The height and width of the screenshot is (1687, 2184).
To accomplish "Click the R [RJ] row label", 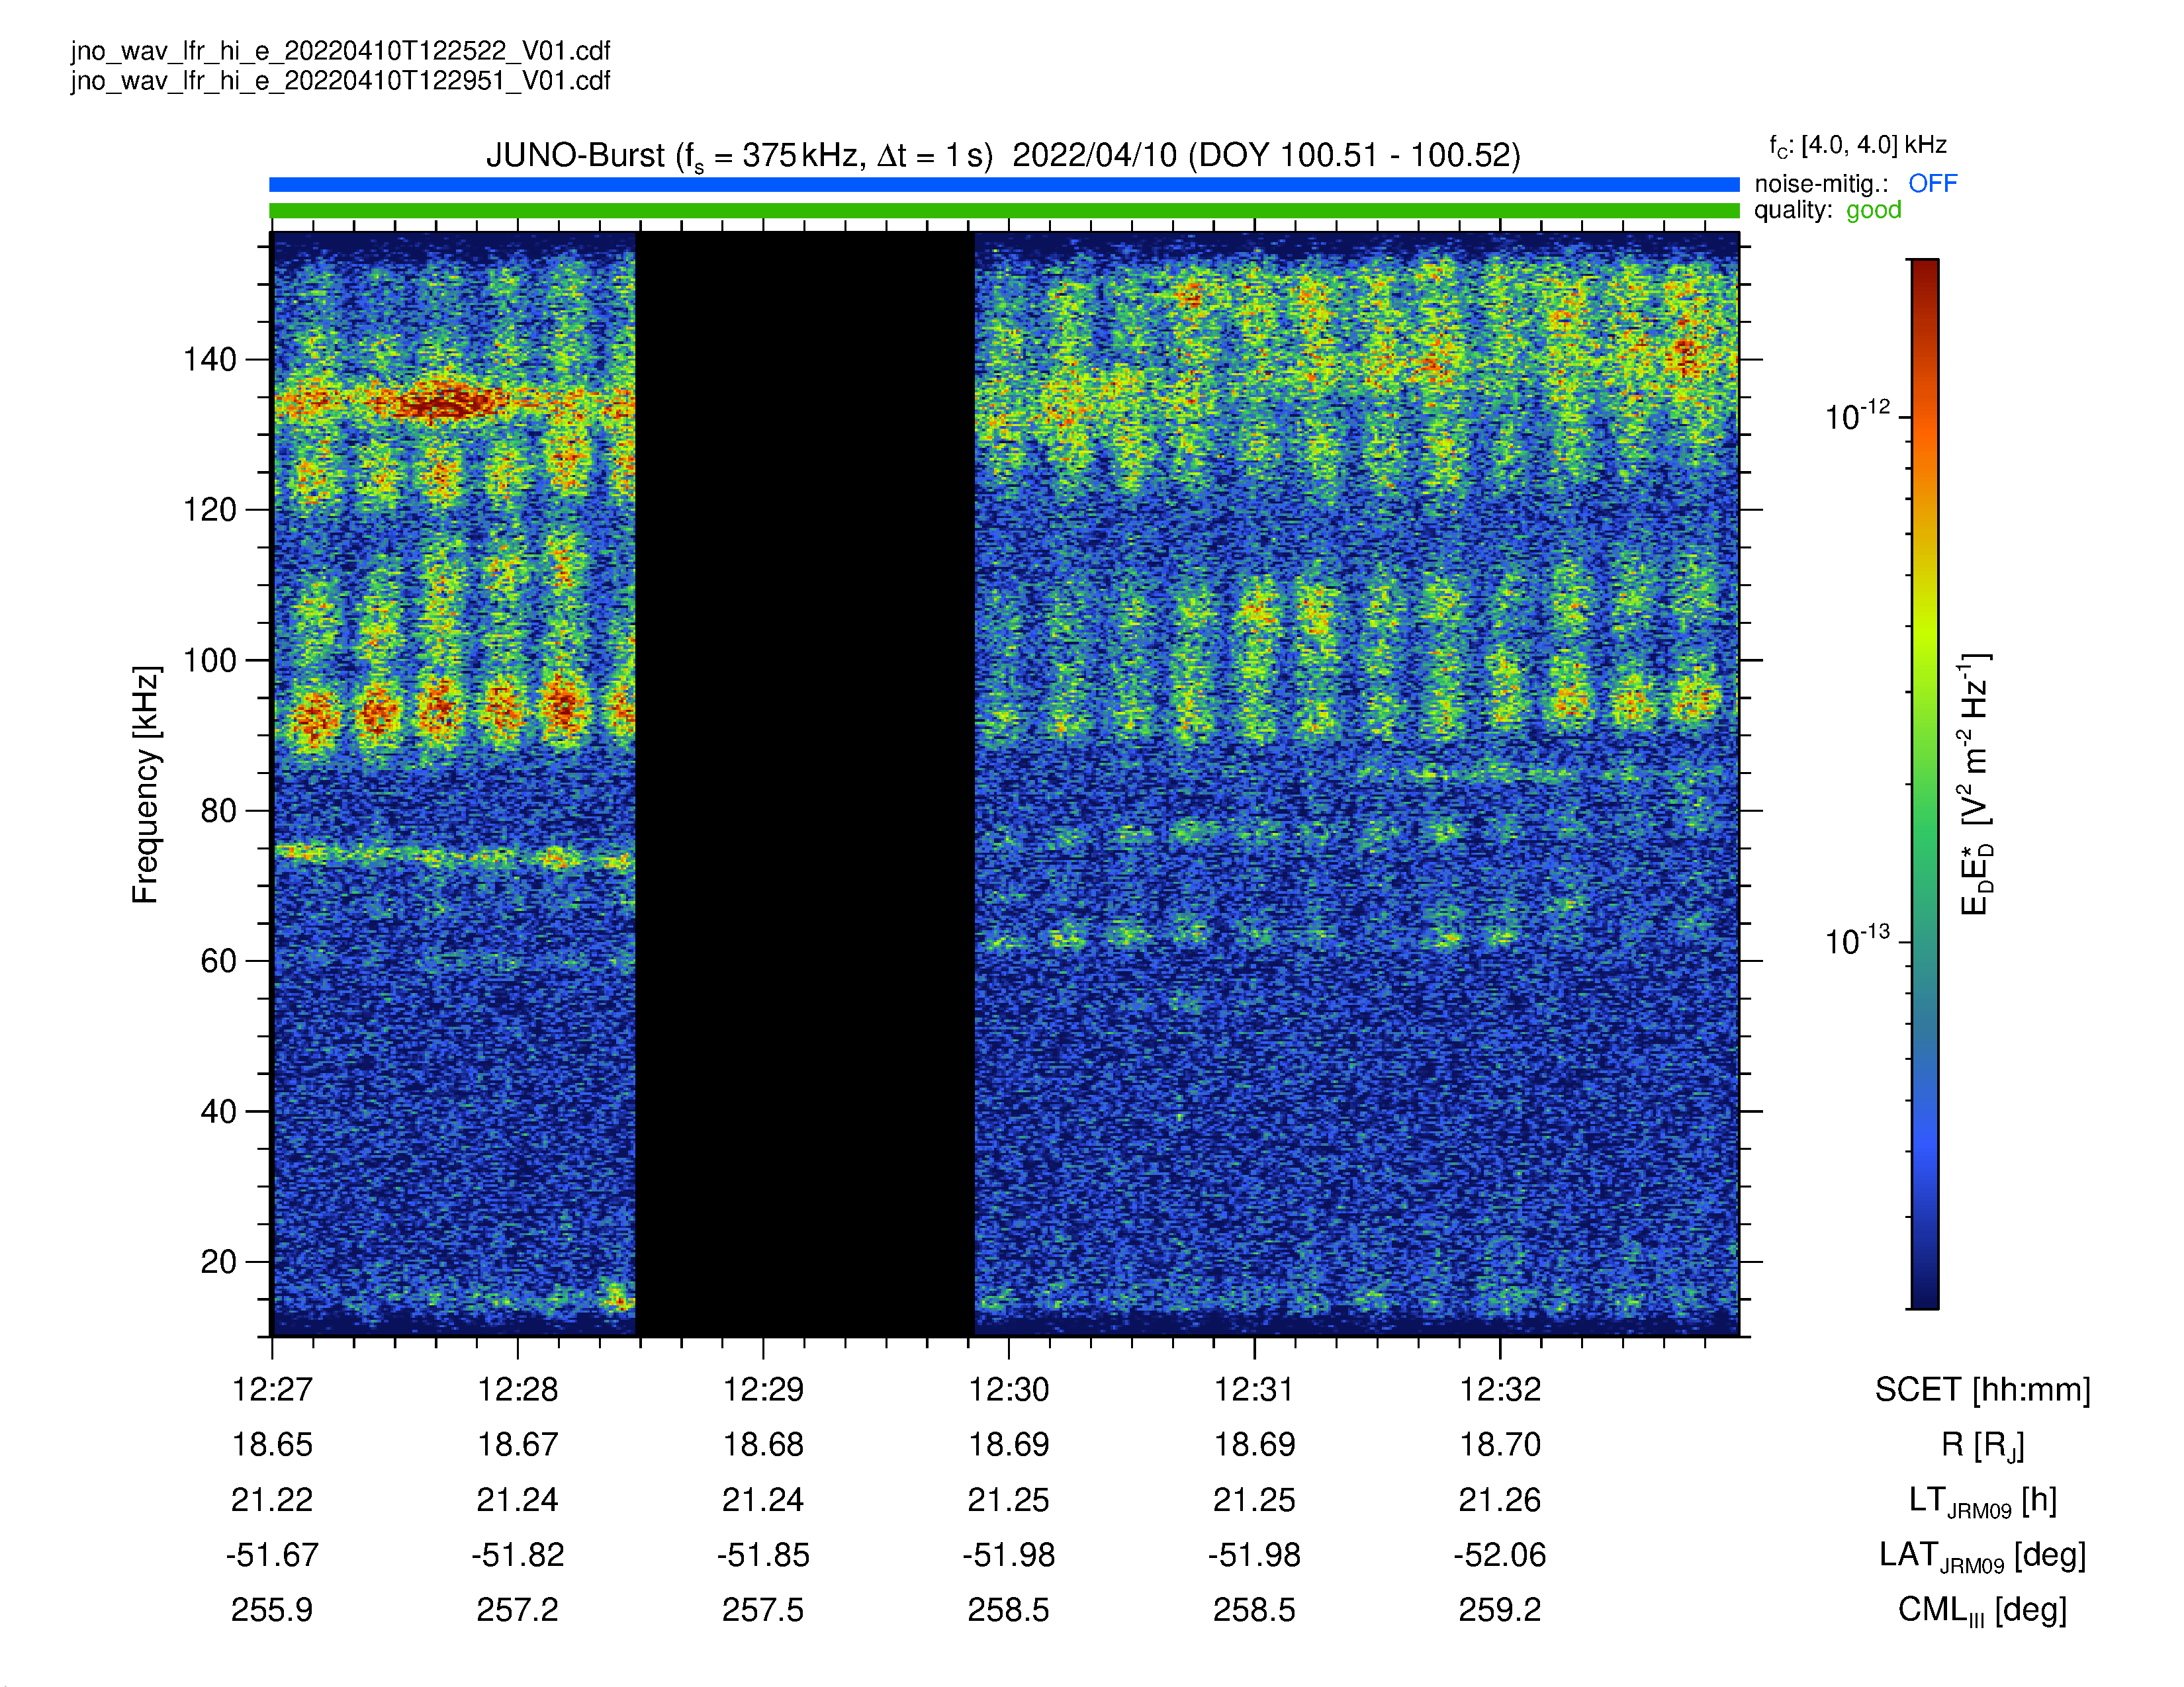I will pyautogui.click(x=1982, y=1446).
